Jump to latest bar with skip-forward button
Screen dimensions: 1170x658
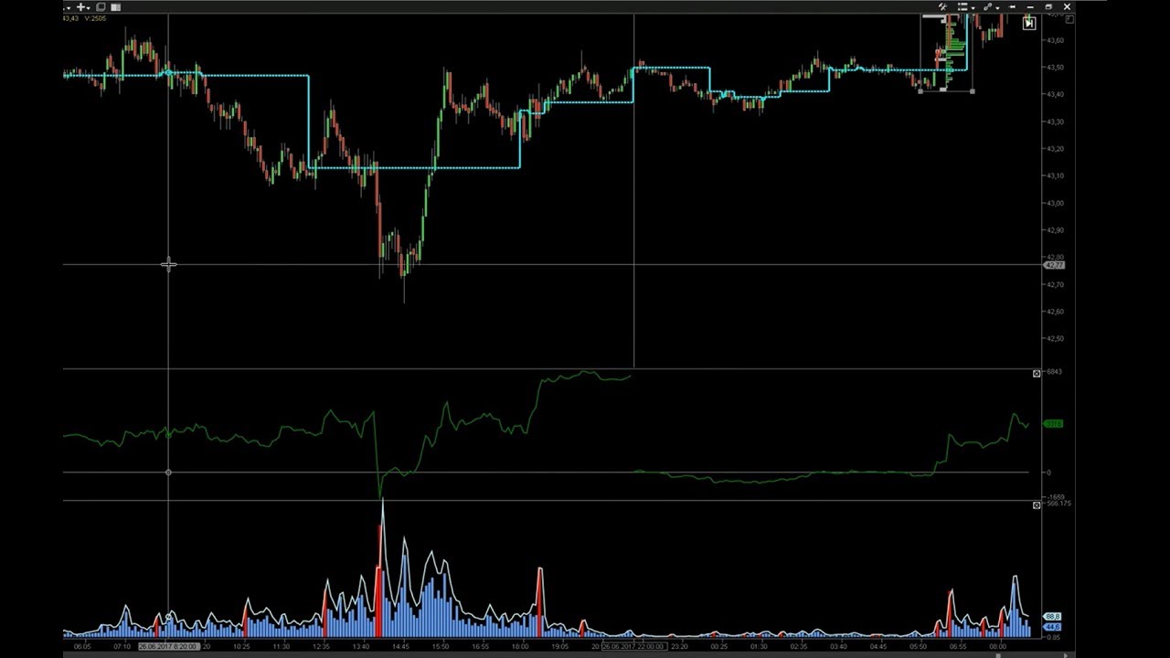[x=1028, y=24]
